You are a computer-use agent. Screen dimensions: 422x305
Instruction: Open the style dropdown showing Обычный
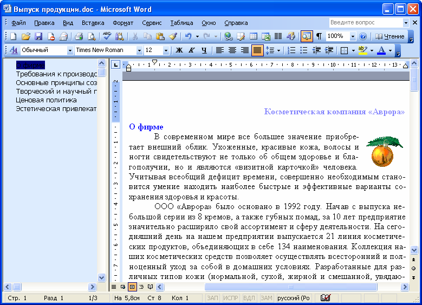pos(70,50)
